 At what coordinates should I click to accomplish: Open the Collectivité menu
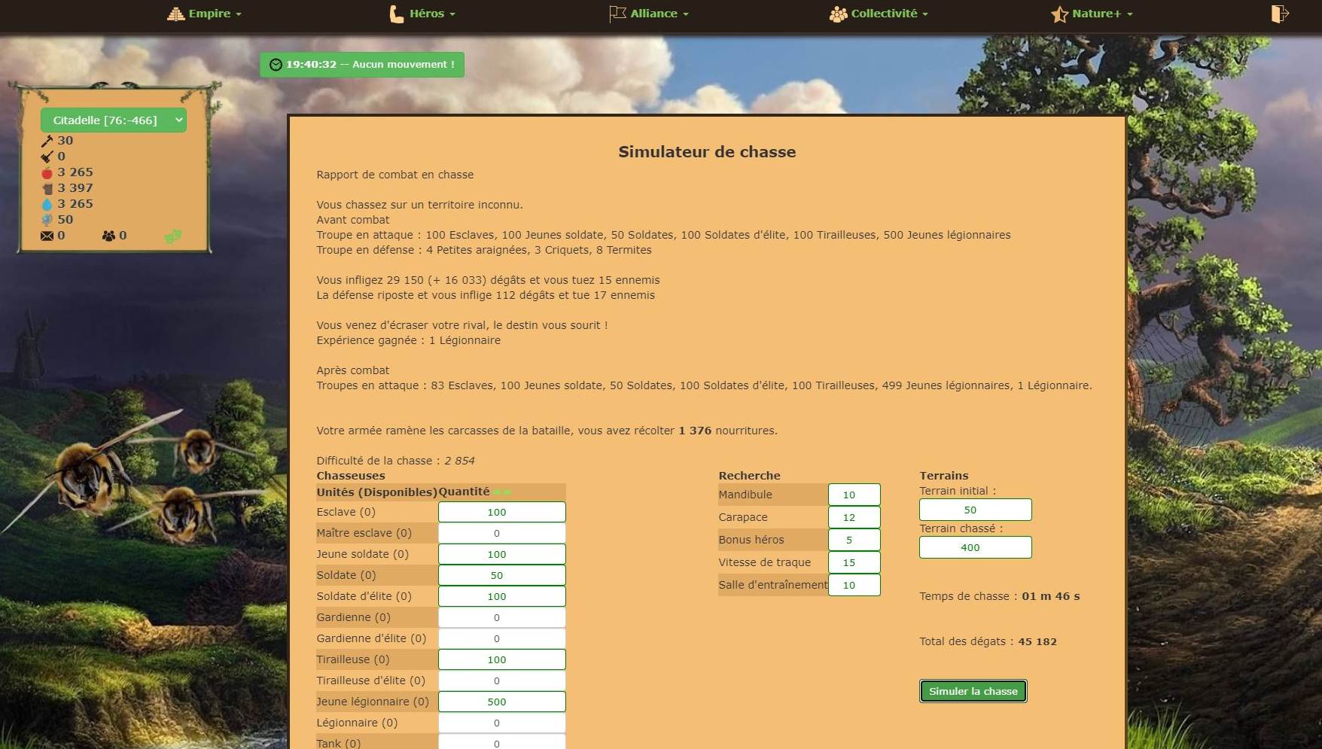[x=879, y=14]
